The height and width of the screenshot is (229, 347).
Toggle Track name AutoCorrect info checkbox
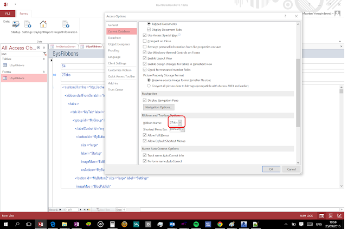145,155
